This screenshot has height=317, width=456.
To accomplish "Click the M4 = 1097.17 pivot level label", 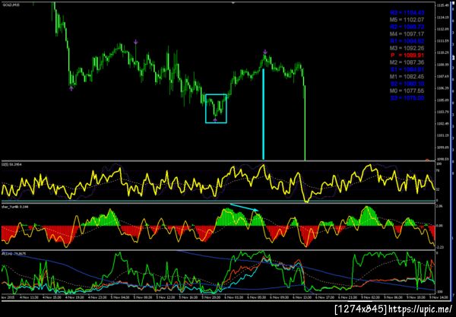I will pyautogui.click(x=407, y=34).
